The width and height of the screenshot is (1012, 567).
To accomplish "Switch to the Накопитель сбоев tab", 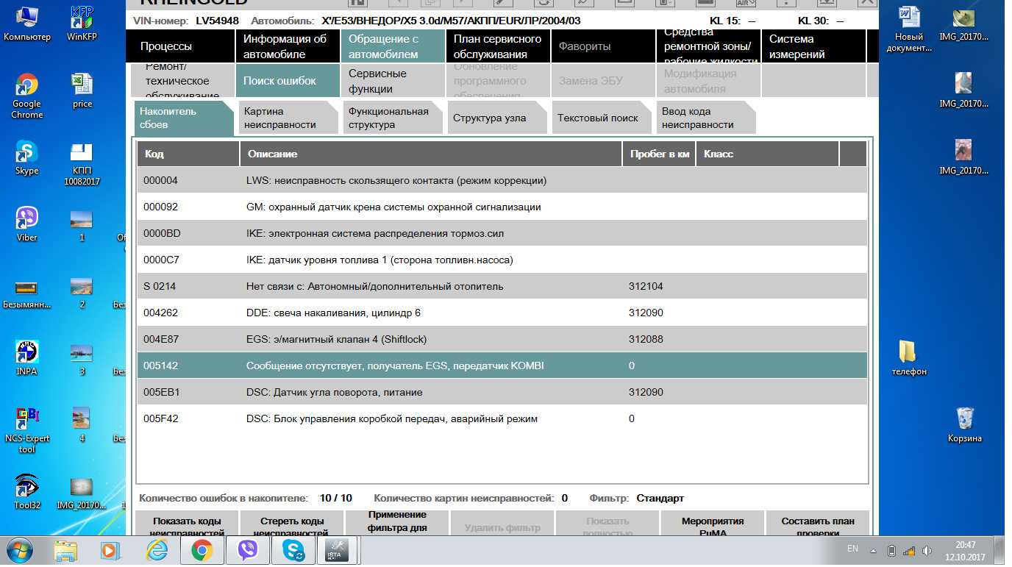I will 184,118.
